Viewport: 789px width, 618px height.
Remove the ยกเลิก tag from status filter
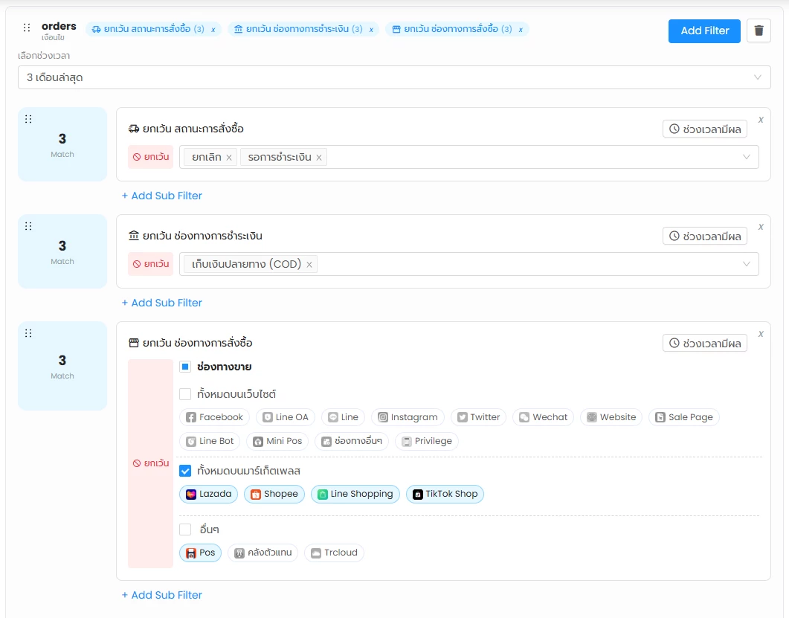[229, 158]
